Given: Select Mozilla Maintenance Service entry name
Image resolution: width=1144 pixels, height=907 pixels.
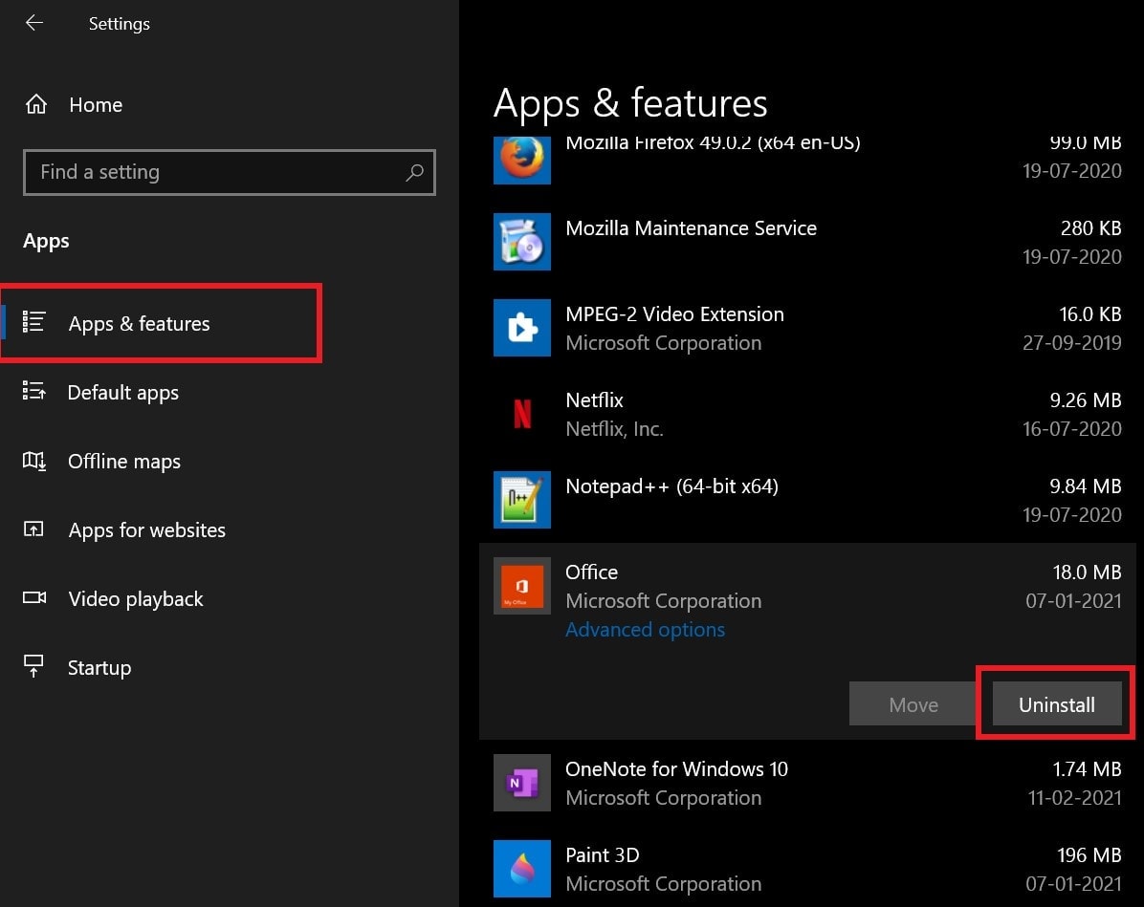Looking at the screenshot, I should click(691, 228).
